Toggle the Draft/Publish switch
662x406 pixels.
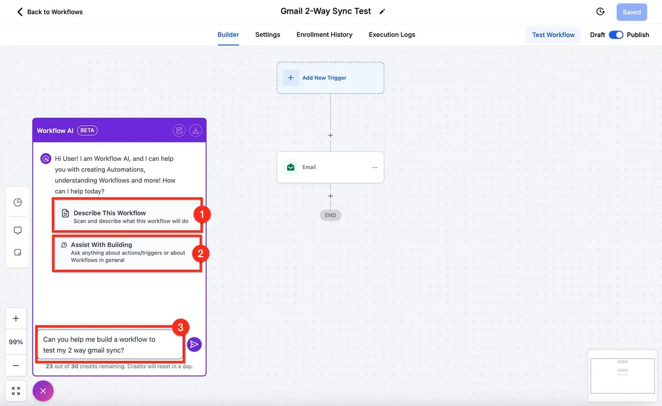click(616, 35)
